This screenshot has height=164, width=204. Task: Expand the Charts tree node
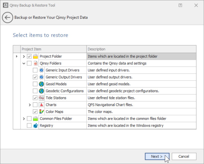(30, 105)
